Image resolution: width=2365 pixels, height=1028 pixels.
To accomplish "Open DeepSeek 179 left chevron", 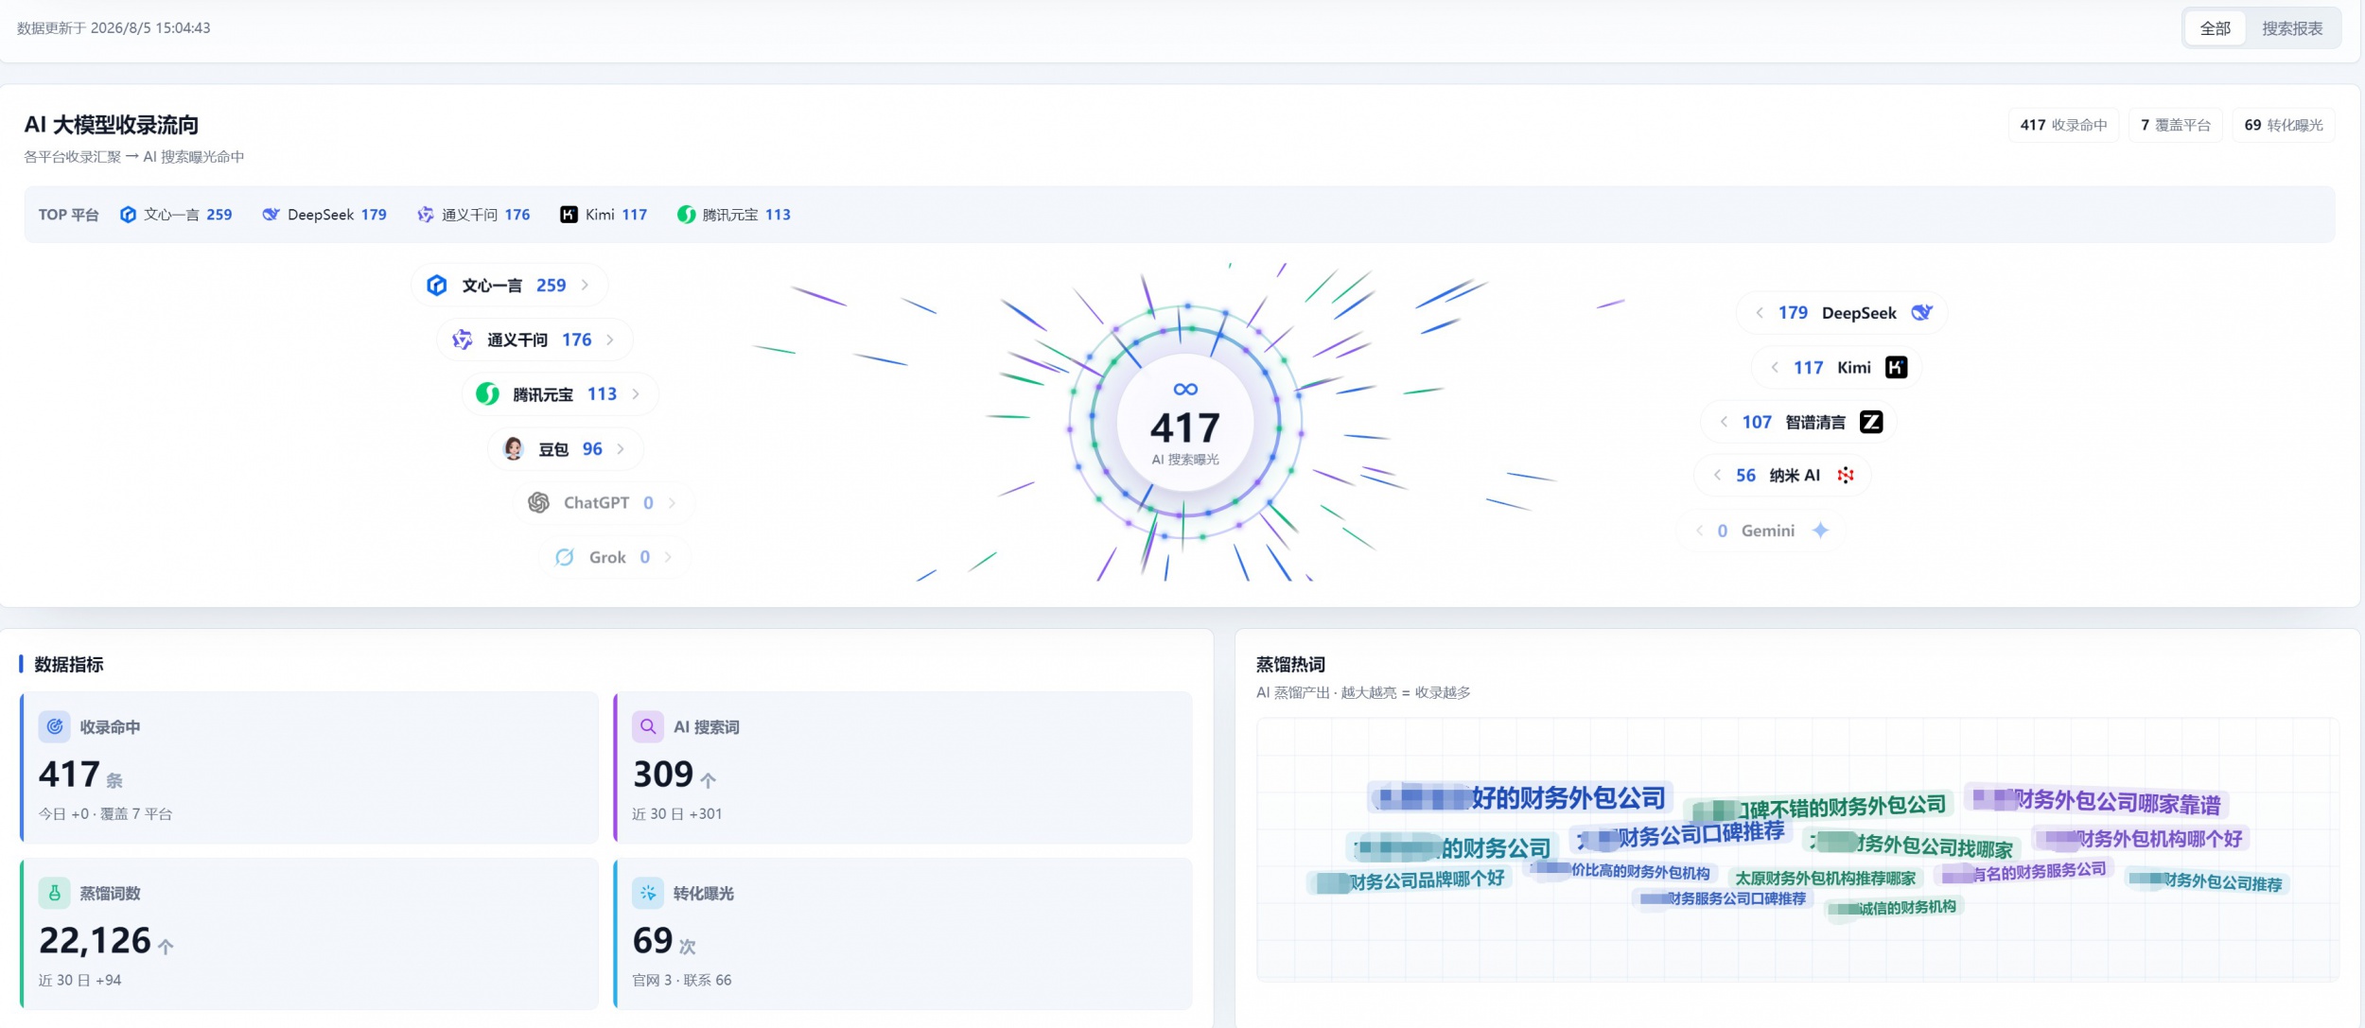I will (x=1760, y=313).
